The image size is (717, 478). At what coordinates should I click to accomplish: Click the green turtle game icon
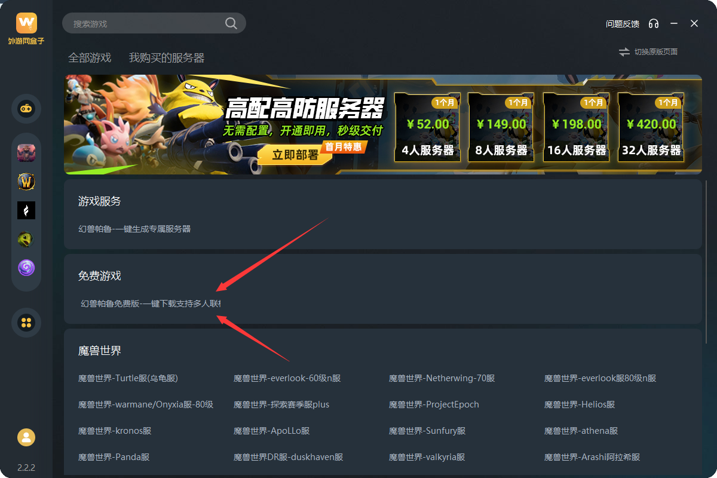(26, 239)
